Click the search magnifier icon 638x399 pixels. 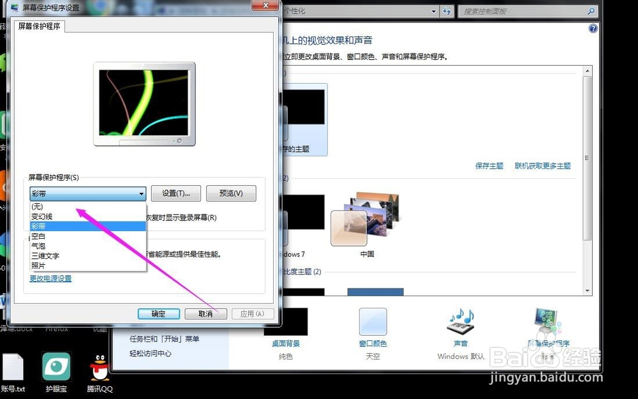(591, 11)
